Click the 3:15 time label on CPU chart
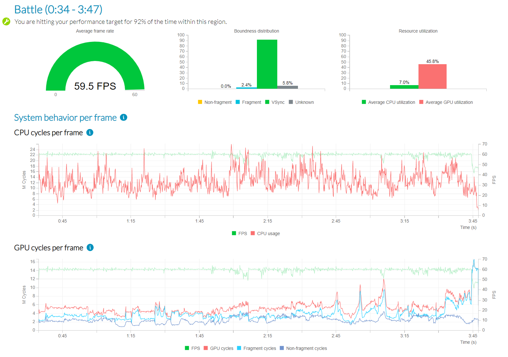Image resolution: width=508 pixels, height=357 pixels. 405,221
